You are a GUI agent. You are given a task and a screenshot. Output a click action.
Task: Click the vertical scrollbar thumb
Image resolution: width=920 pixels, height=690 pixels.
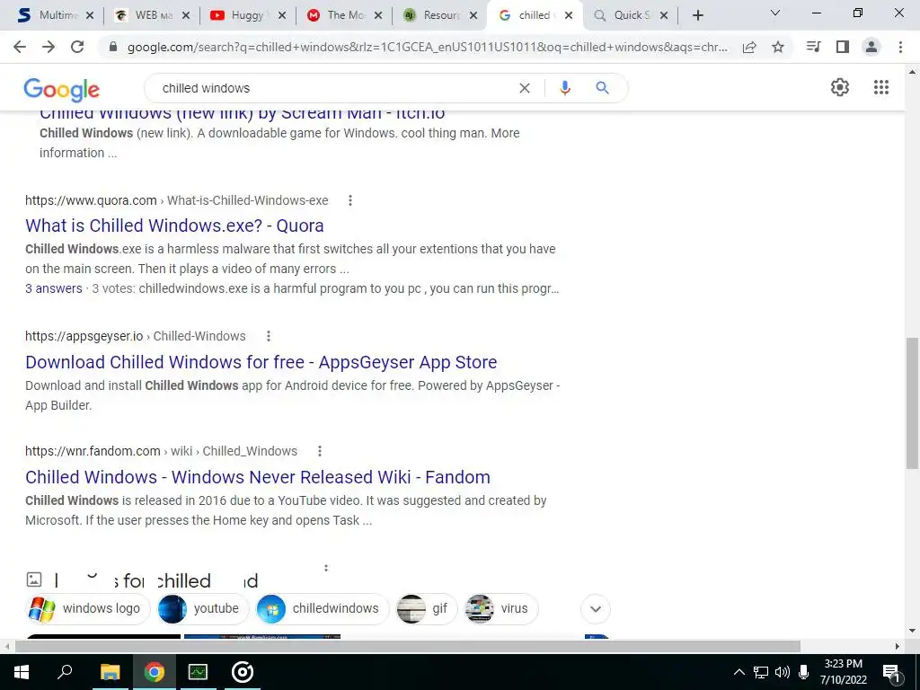[x=912, y=403]
